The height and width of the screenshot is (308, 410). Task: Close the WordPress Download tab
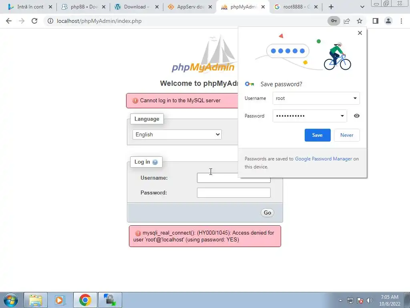(x=157, y=7)
